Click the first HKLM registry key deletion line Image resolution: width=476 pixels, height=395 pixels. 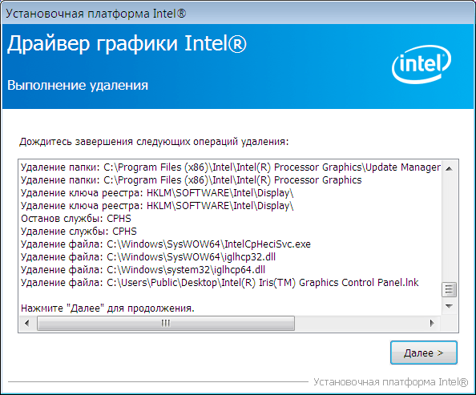(x=157, y=193)
